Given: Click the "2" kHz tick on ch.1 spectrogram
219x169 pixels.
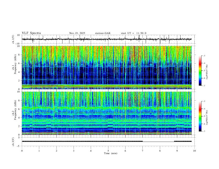Looking at the screenshot, I should [x=19, y=81].
